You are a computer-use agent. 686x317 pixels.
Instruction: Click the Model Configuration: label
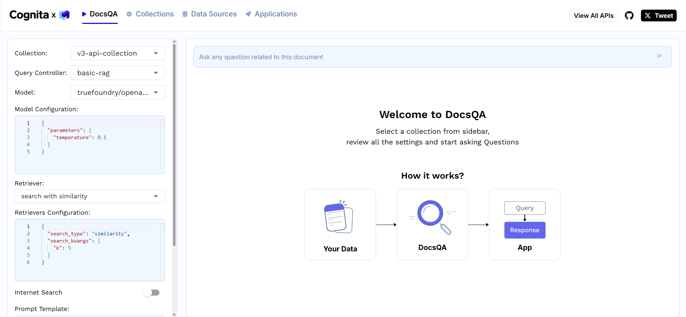[46, 109]
